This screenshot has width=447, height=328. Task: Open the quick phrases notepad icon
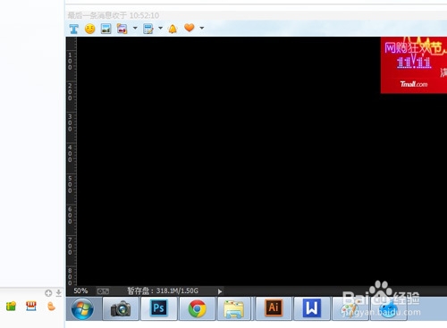[x=148, y=29]
